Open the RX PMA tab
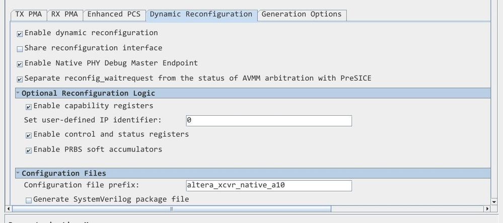Viewport: 503px width, 223px height. point(64,14)
